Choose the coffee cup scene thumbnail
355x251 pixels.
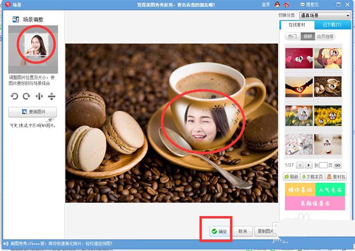tap(328, 87)
